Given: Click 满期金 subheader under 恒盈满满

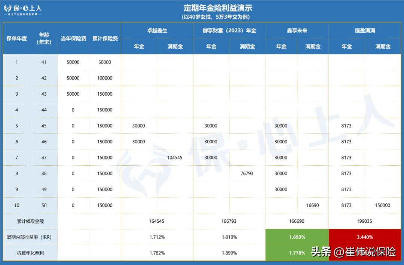Looking at the screenshot, I should pos(383,47).
